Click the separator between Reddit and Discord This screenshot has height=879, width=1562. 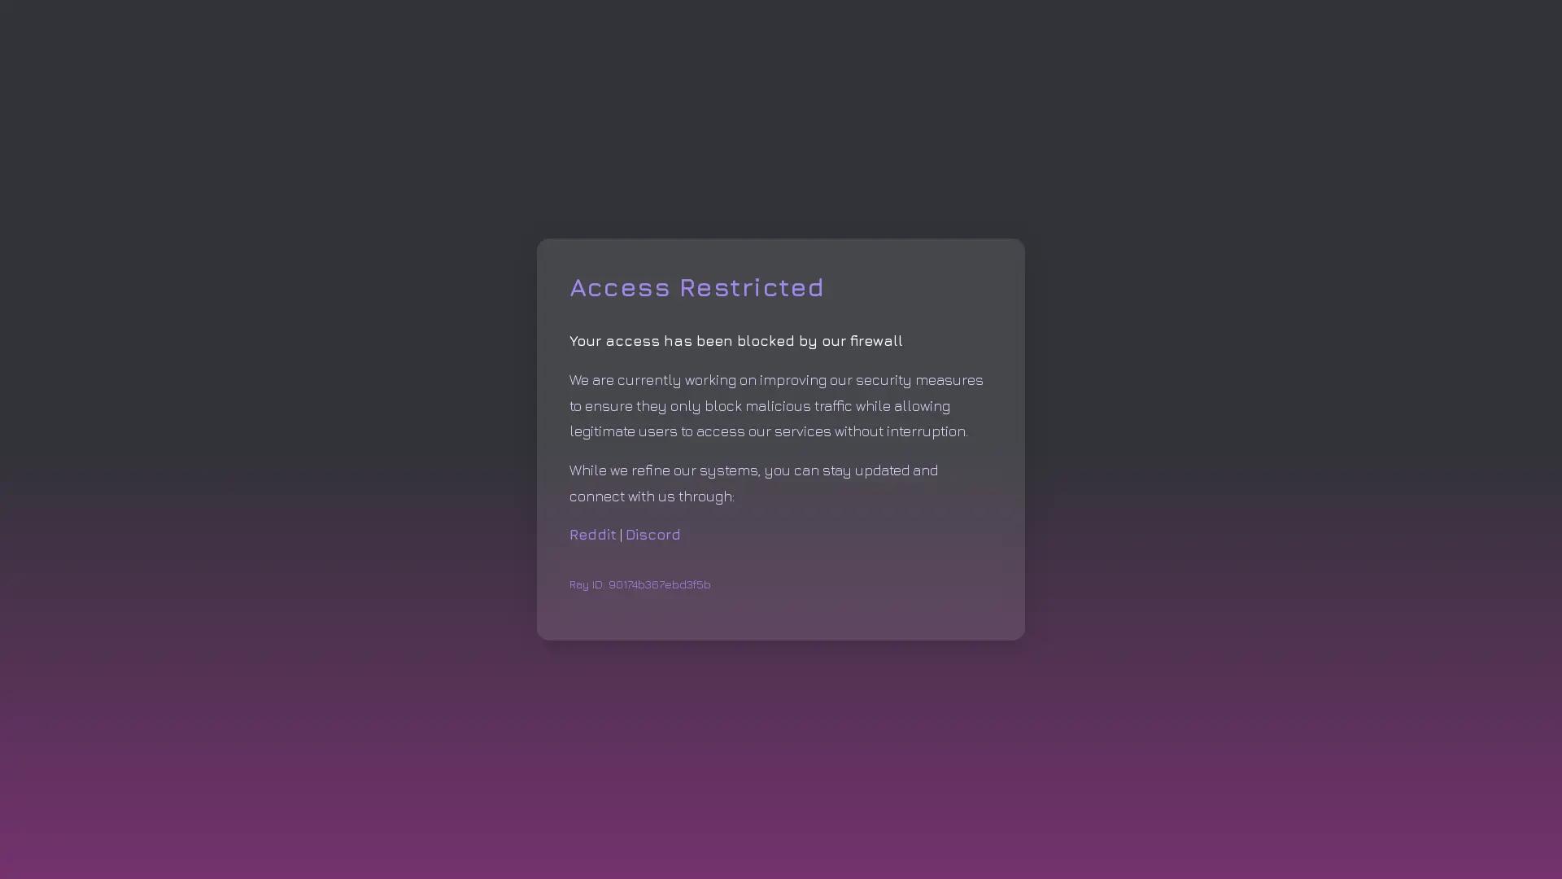point(621,535)
